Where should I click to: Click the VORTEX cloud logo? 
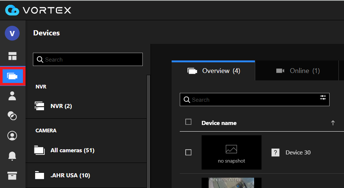click(x=12, y=10)
